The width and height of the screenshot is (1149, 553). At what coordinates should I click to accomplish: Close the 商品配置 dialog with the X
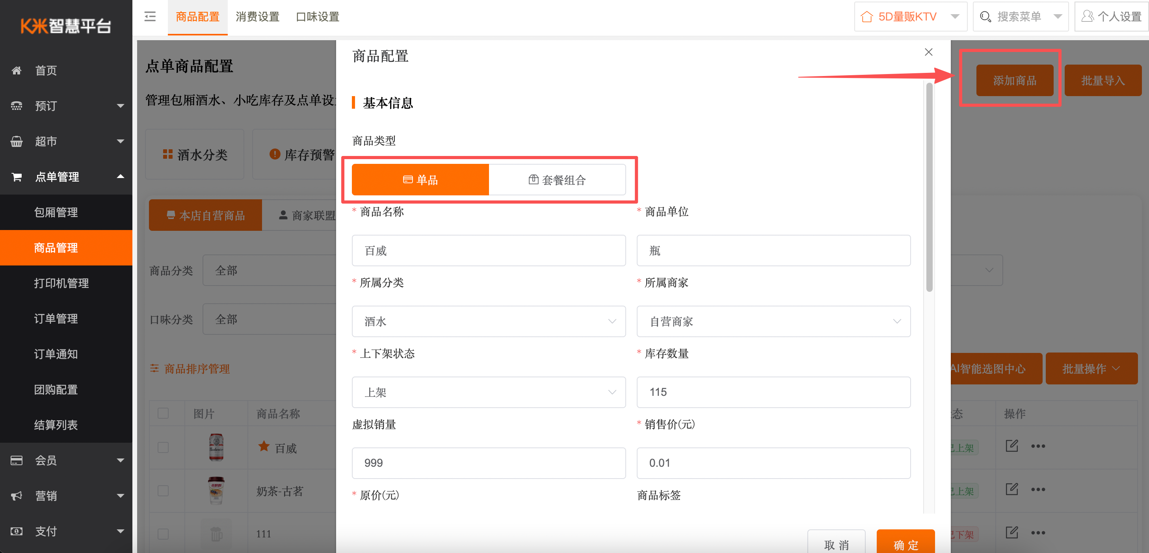tap(929, 52)
